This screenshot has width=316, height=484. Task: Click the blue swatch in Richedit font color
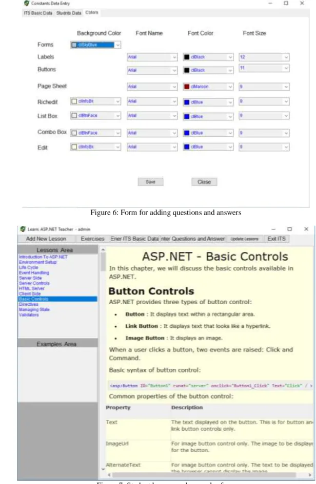(186, 102)
